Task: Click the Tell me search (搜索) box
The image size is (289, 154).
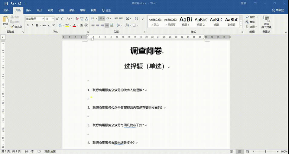Action: pyautogui.click(x=106, y=11)
